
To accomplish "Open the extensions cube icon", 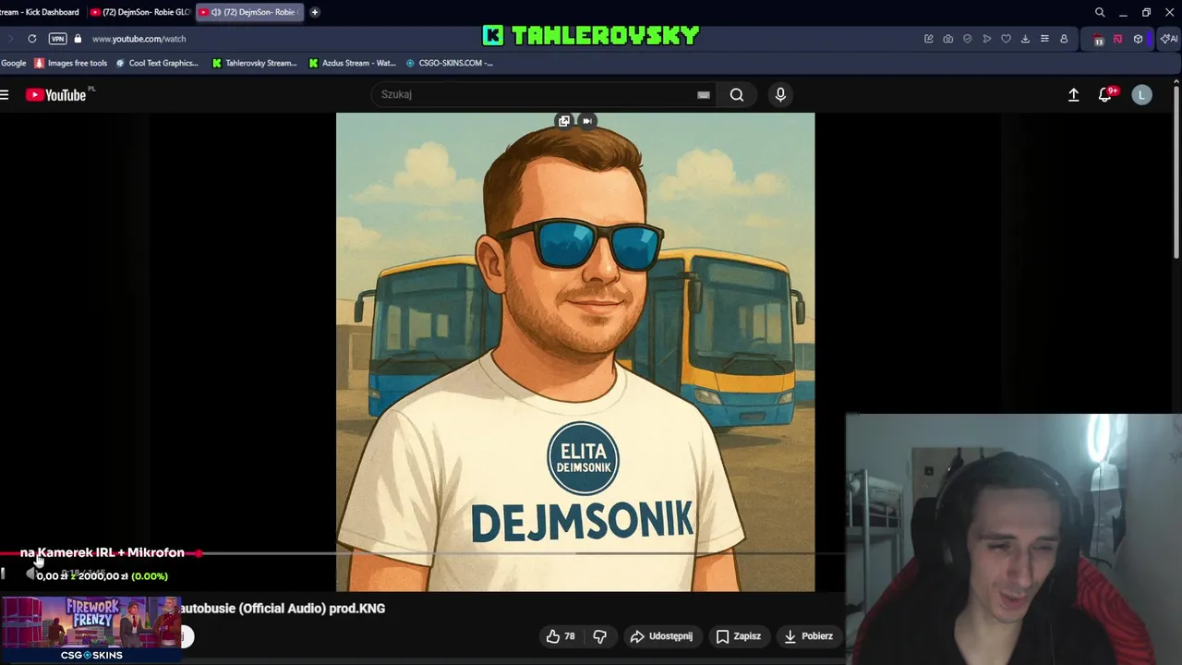I will pyautogui.click(x=1138, y=39).
